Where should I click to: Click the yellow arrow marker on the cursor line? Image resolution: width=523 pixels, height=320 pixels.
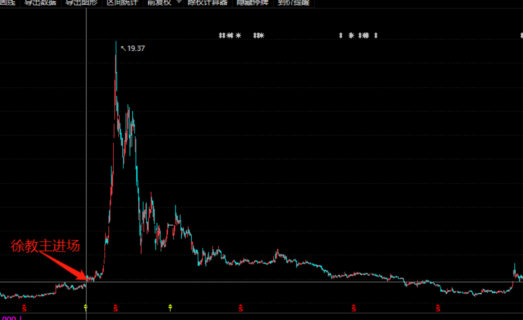86,308
